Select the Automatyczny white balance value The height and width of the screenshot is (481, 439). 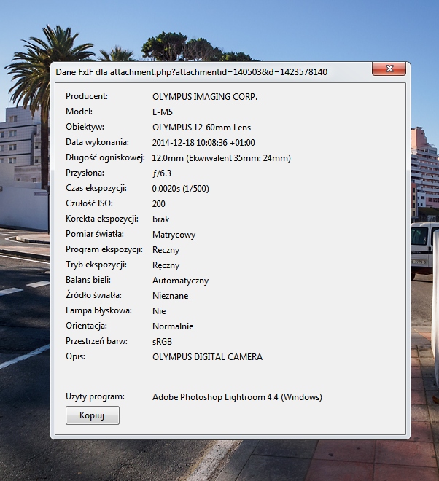180,281
